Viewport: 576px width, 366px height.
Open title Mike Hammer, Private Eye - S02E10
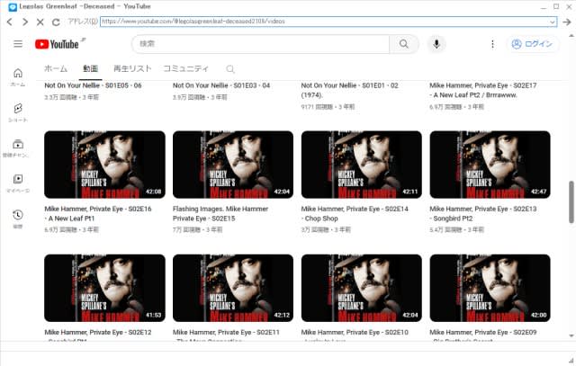pyautogui.click(x=355, y=332)
